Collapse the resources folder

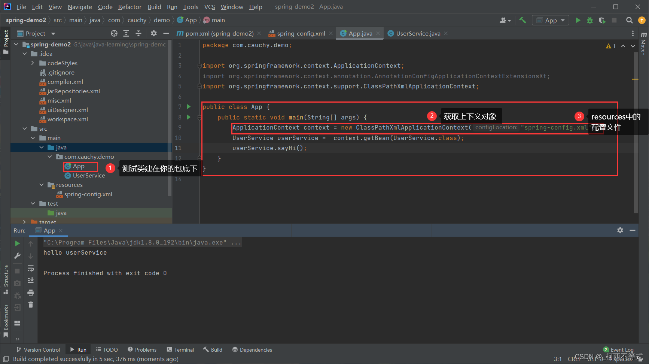[42, 185]
